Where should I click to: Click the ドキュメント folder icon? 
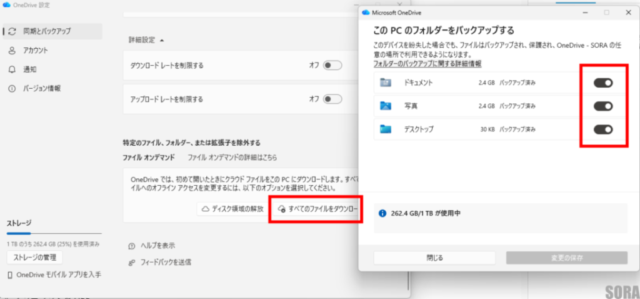tap(385, 83)
